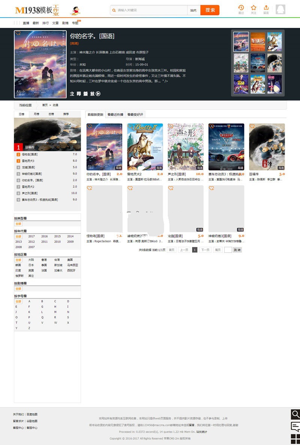Click the 关注 star follow icon

(254, 8)
